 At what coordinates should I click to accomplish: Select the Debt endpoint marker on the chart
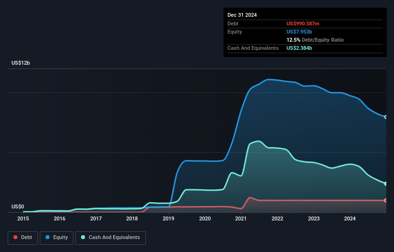coord(386,200)
